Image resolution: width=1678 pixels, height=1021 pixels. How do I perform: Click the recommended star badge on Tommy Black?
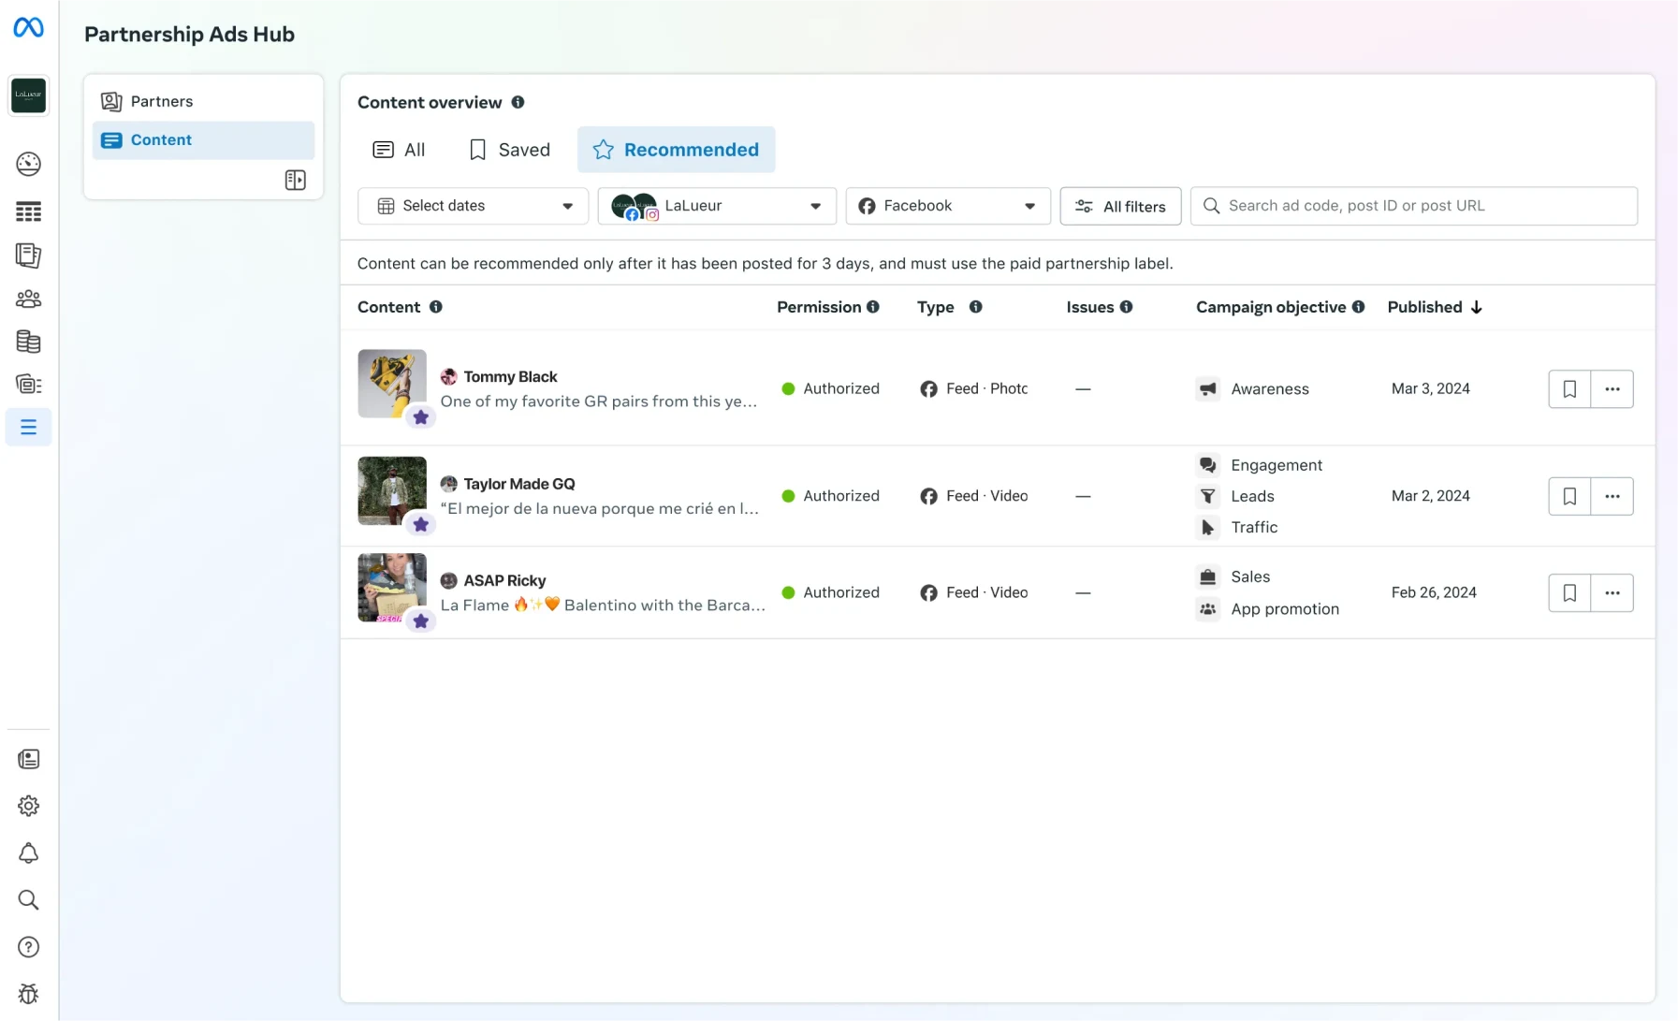point(421,417)
